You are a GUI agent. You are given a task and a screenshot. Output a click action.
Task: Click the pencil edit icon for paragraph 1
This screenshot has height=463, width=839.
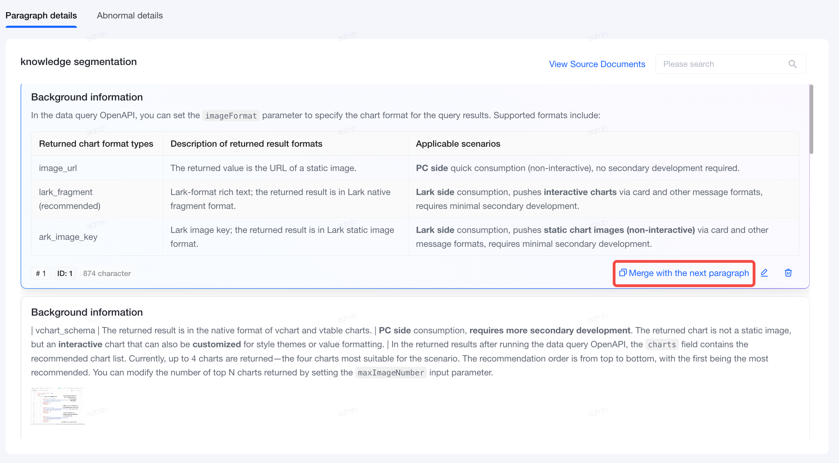pyautogui.click(x=764, y=273)
